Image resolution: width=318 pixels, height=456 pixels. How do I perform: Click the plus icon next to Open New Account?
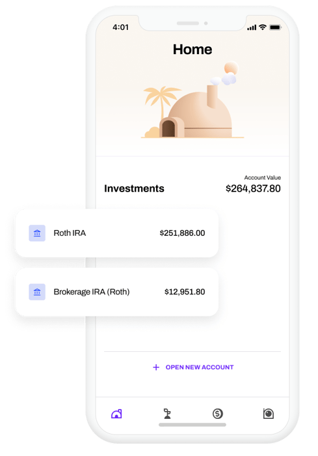(156, 367)
